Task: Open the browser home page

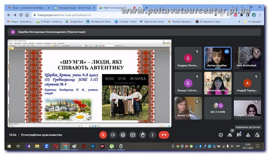Action: [27, 15]
